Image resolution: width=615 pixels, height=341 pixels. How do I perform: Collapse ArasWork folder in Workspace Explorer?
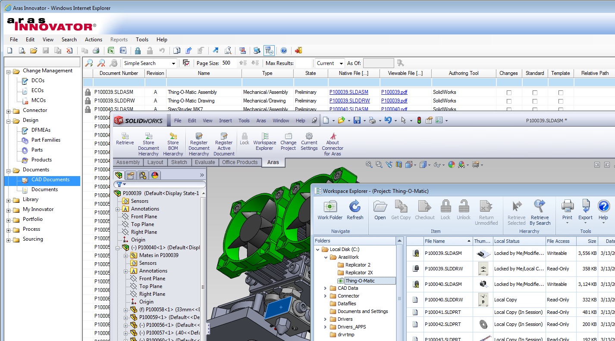click(326, 257)
